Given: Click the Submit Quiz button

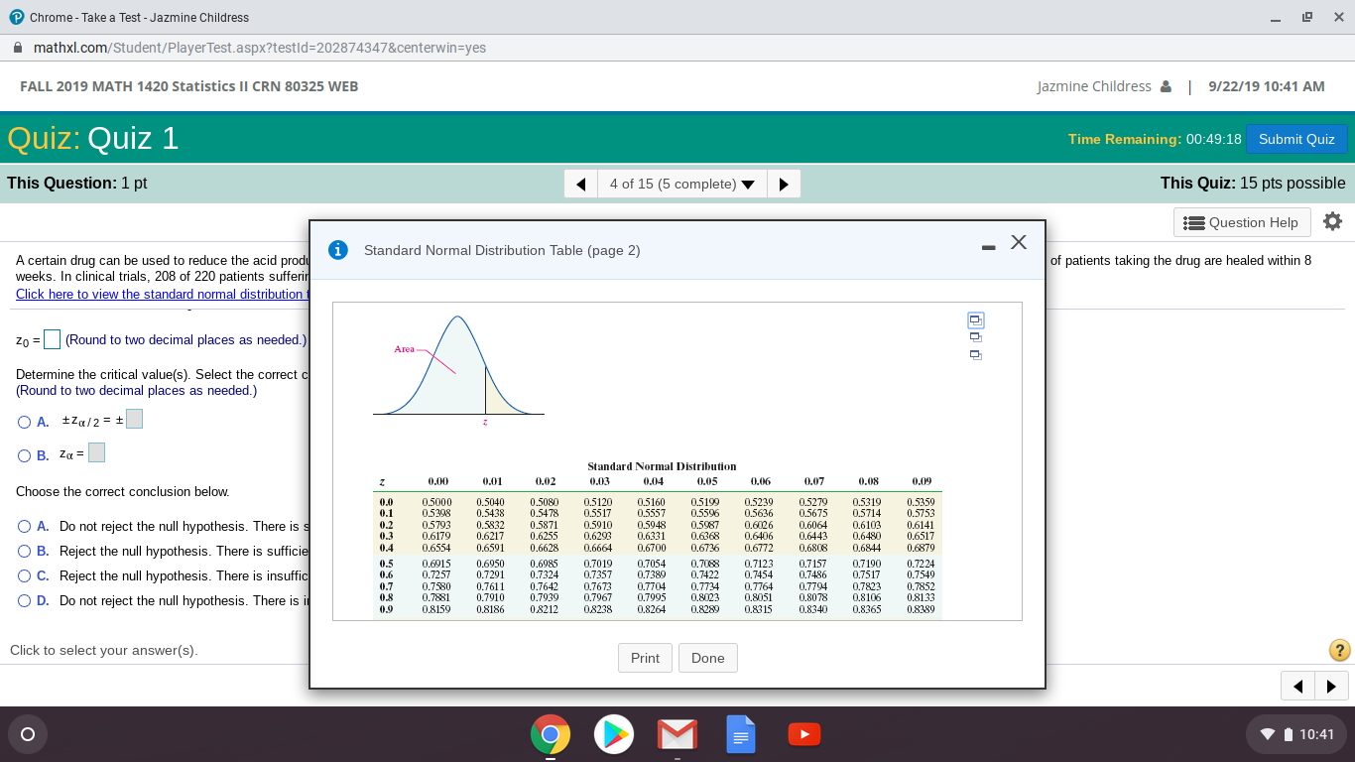Looking at the screenshot, I should [x=1296, y=139].
